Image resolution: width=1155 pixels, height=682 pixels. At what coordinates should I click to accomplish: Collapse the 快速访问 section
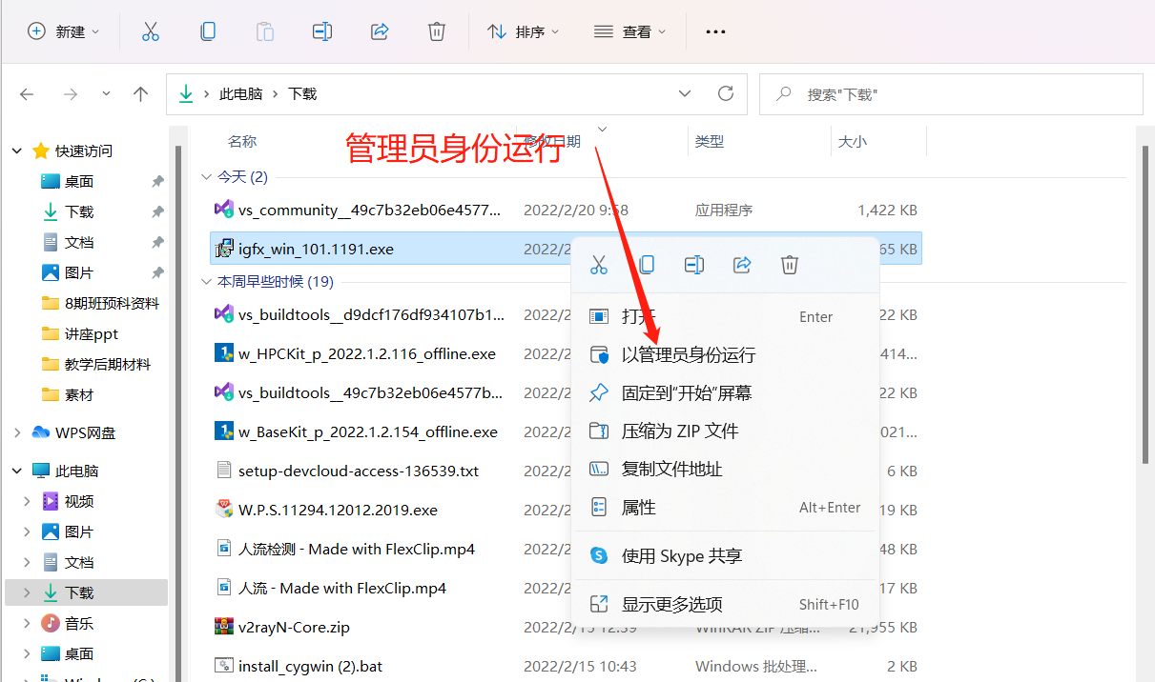(16, 150)
